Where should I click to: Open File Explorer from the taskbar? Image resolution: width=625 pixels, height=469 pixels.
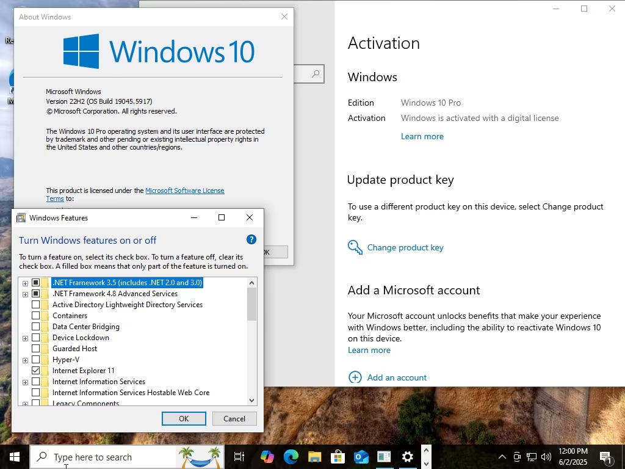point(314,457)
